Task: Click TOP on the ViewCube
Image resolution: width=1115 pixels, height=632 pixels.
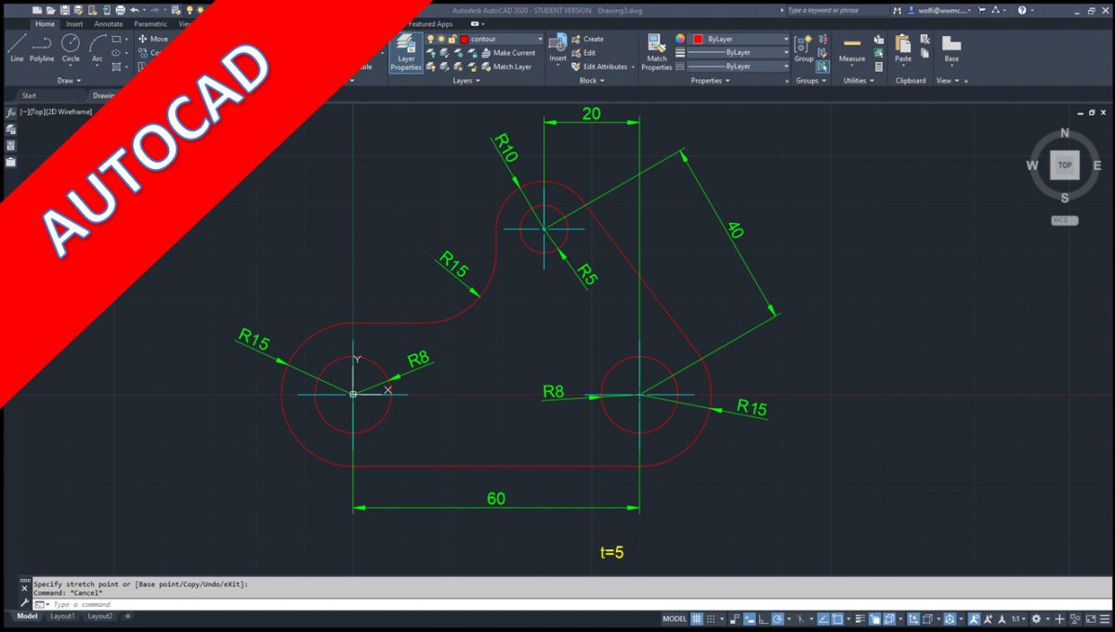Action: pyautogui.click(x=1063, y=165)
